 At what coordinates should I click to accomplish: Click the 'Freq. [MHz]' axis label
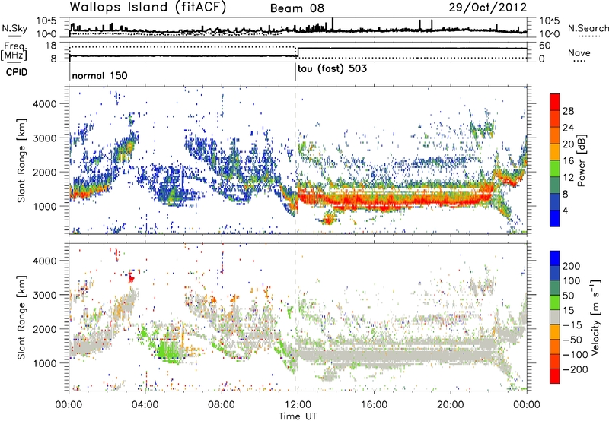tap(14, 52)
